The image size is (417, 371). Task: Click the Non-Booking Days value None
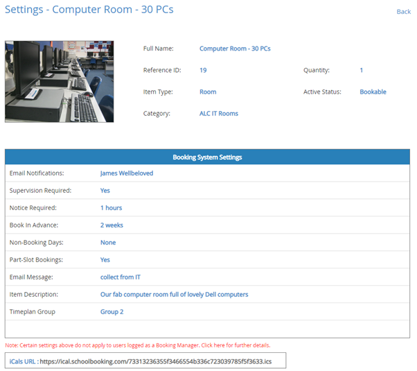pos(108,242)
